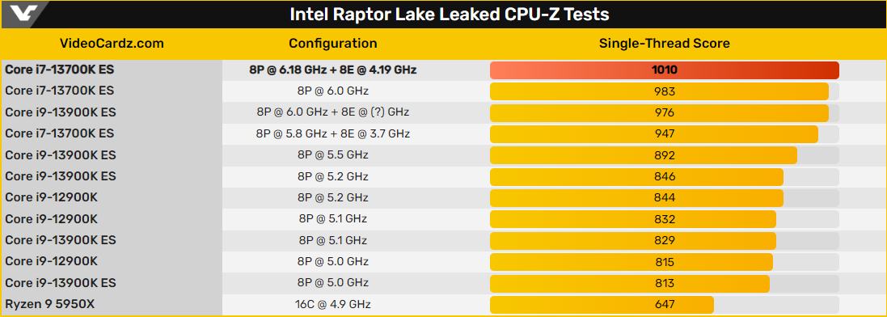Click the bar showing score 892
This screenshot has width=887, height=317.
click(643, 155)
